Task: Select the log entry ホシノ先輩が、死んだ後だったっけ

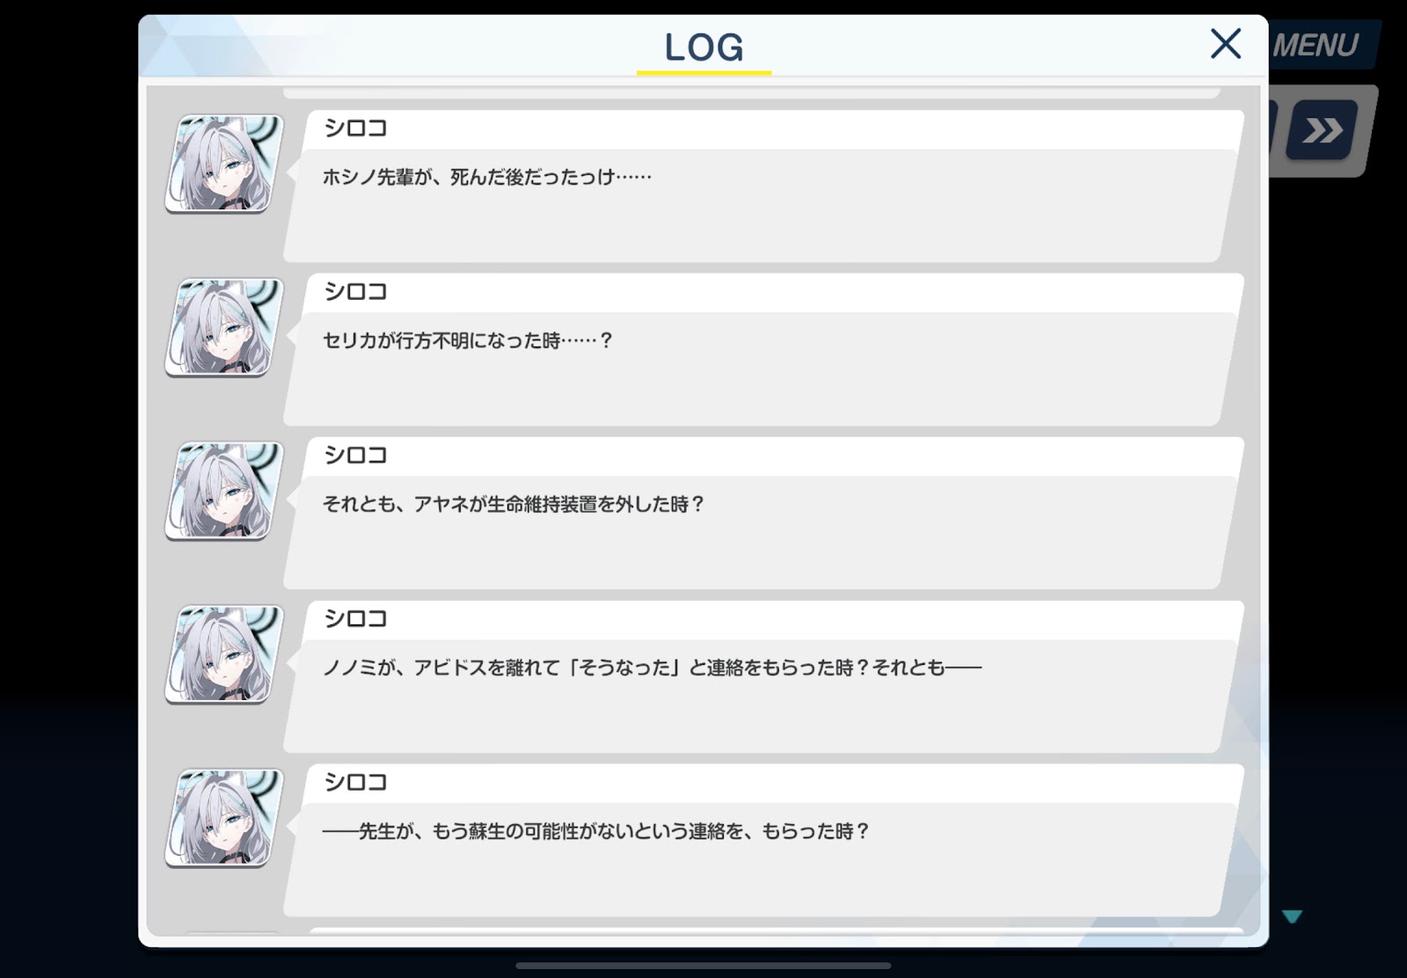Action: click(763, 186)
